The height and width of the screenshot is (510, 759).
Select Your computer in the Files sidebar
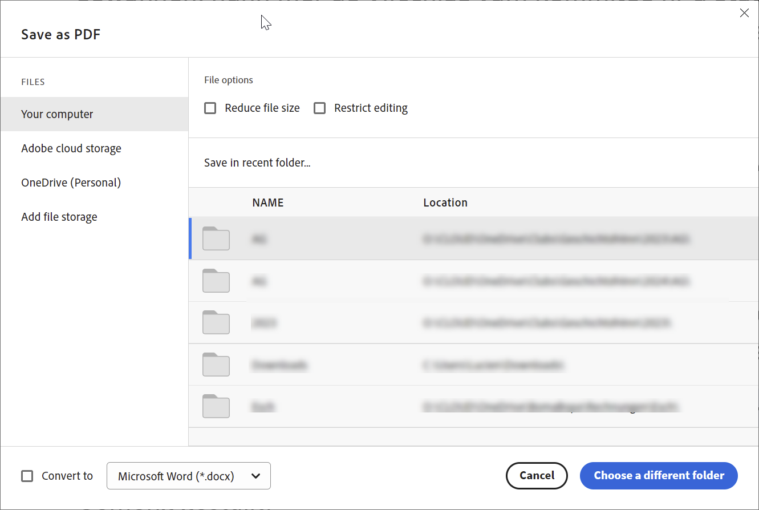point(57,114)
